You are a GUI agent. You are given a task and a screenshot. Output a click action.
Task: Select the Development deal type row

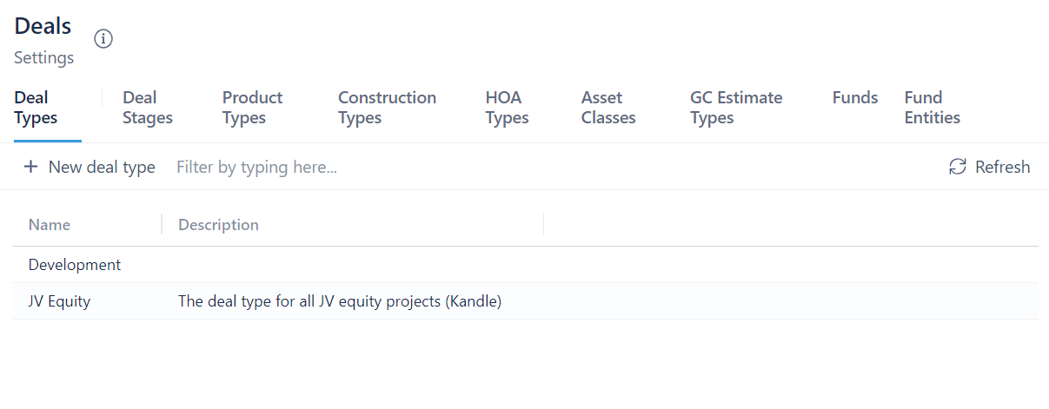point(75,265)
